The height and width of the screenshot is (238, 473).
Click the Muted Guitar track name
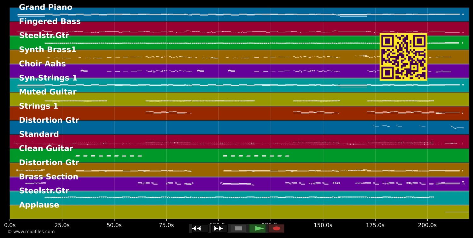pos(48,92)
